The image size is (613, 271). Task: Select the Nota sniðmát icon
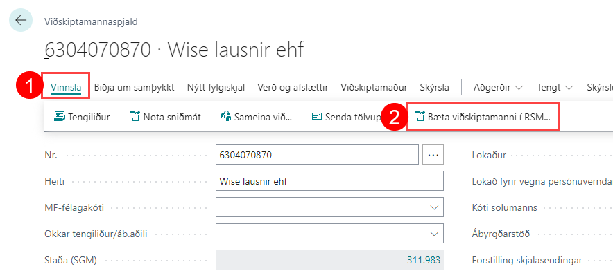pyautogui.click(x=134, y=117)
